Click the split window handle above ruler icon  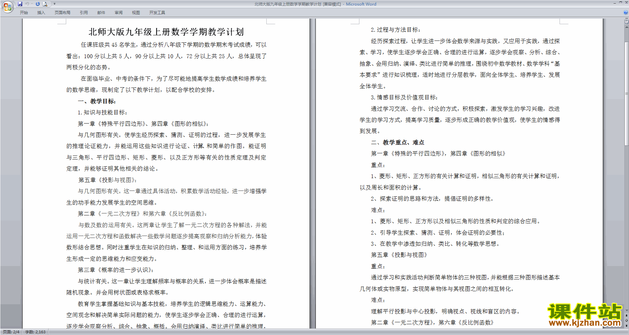626,19
